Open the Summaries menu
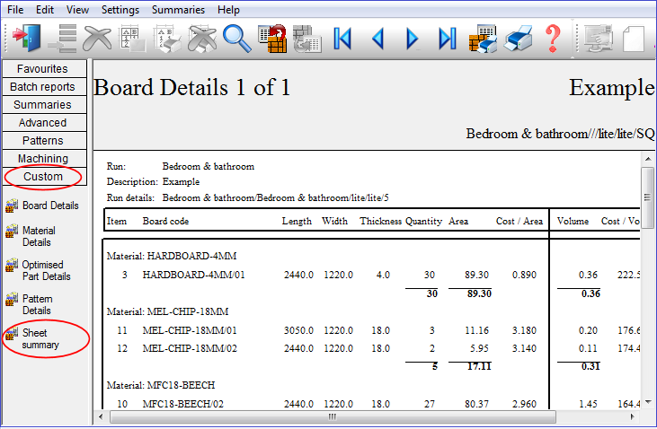 click(178, 10)
